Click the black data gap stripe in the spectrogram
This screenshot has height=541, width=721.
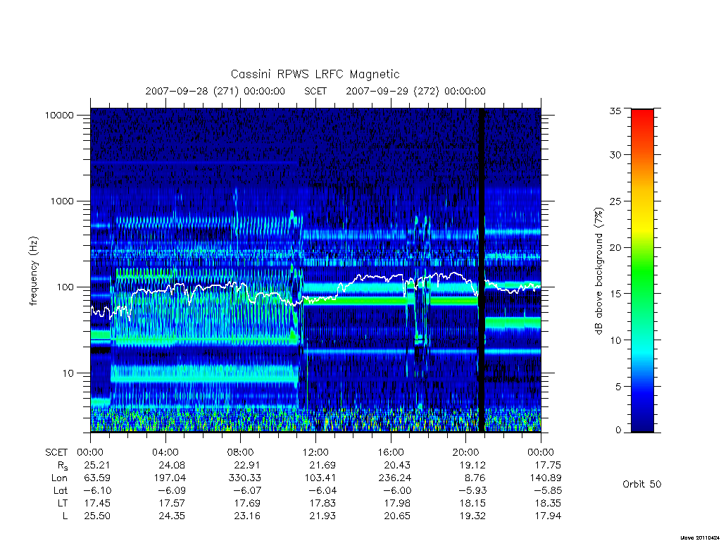click(482, 270)
